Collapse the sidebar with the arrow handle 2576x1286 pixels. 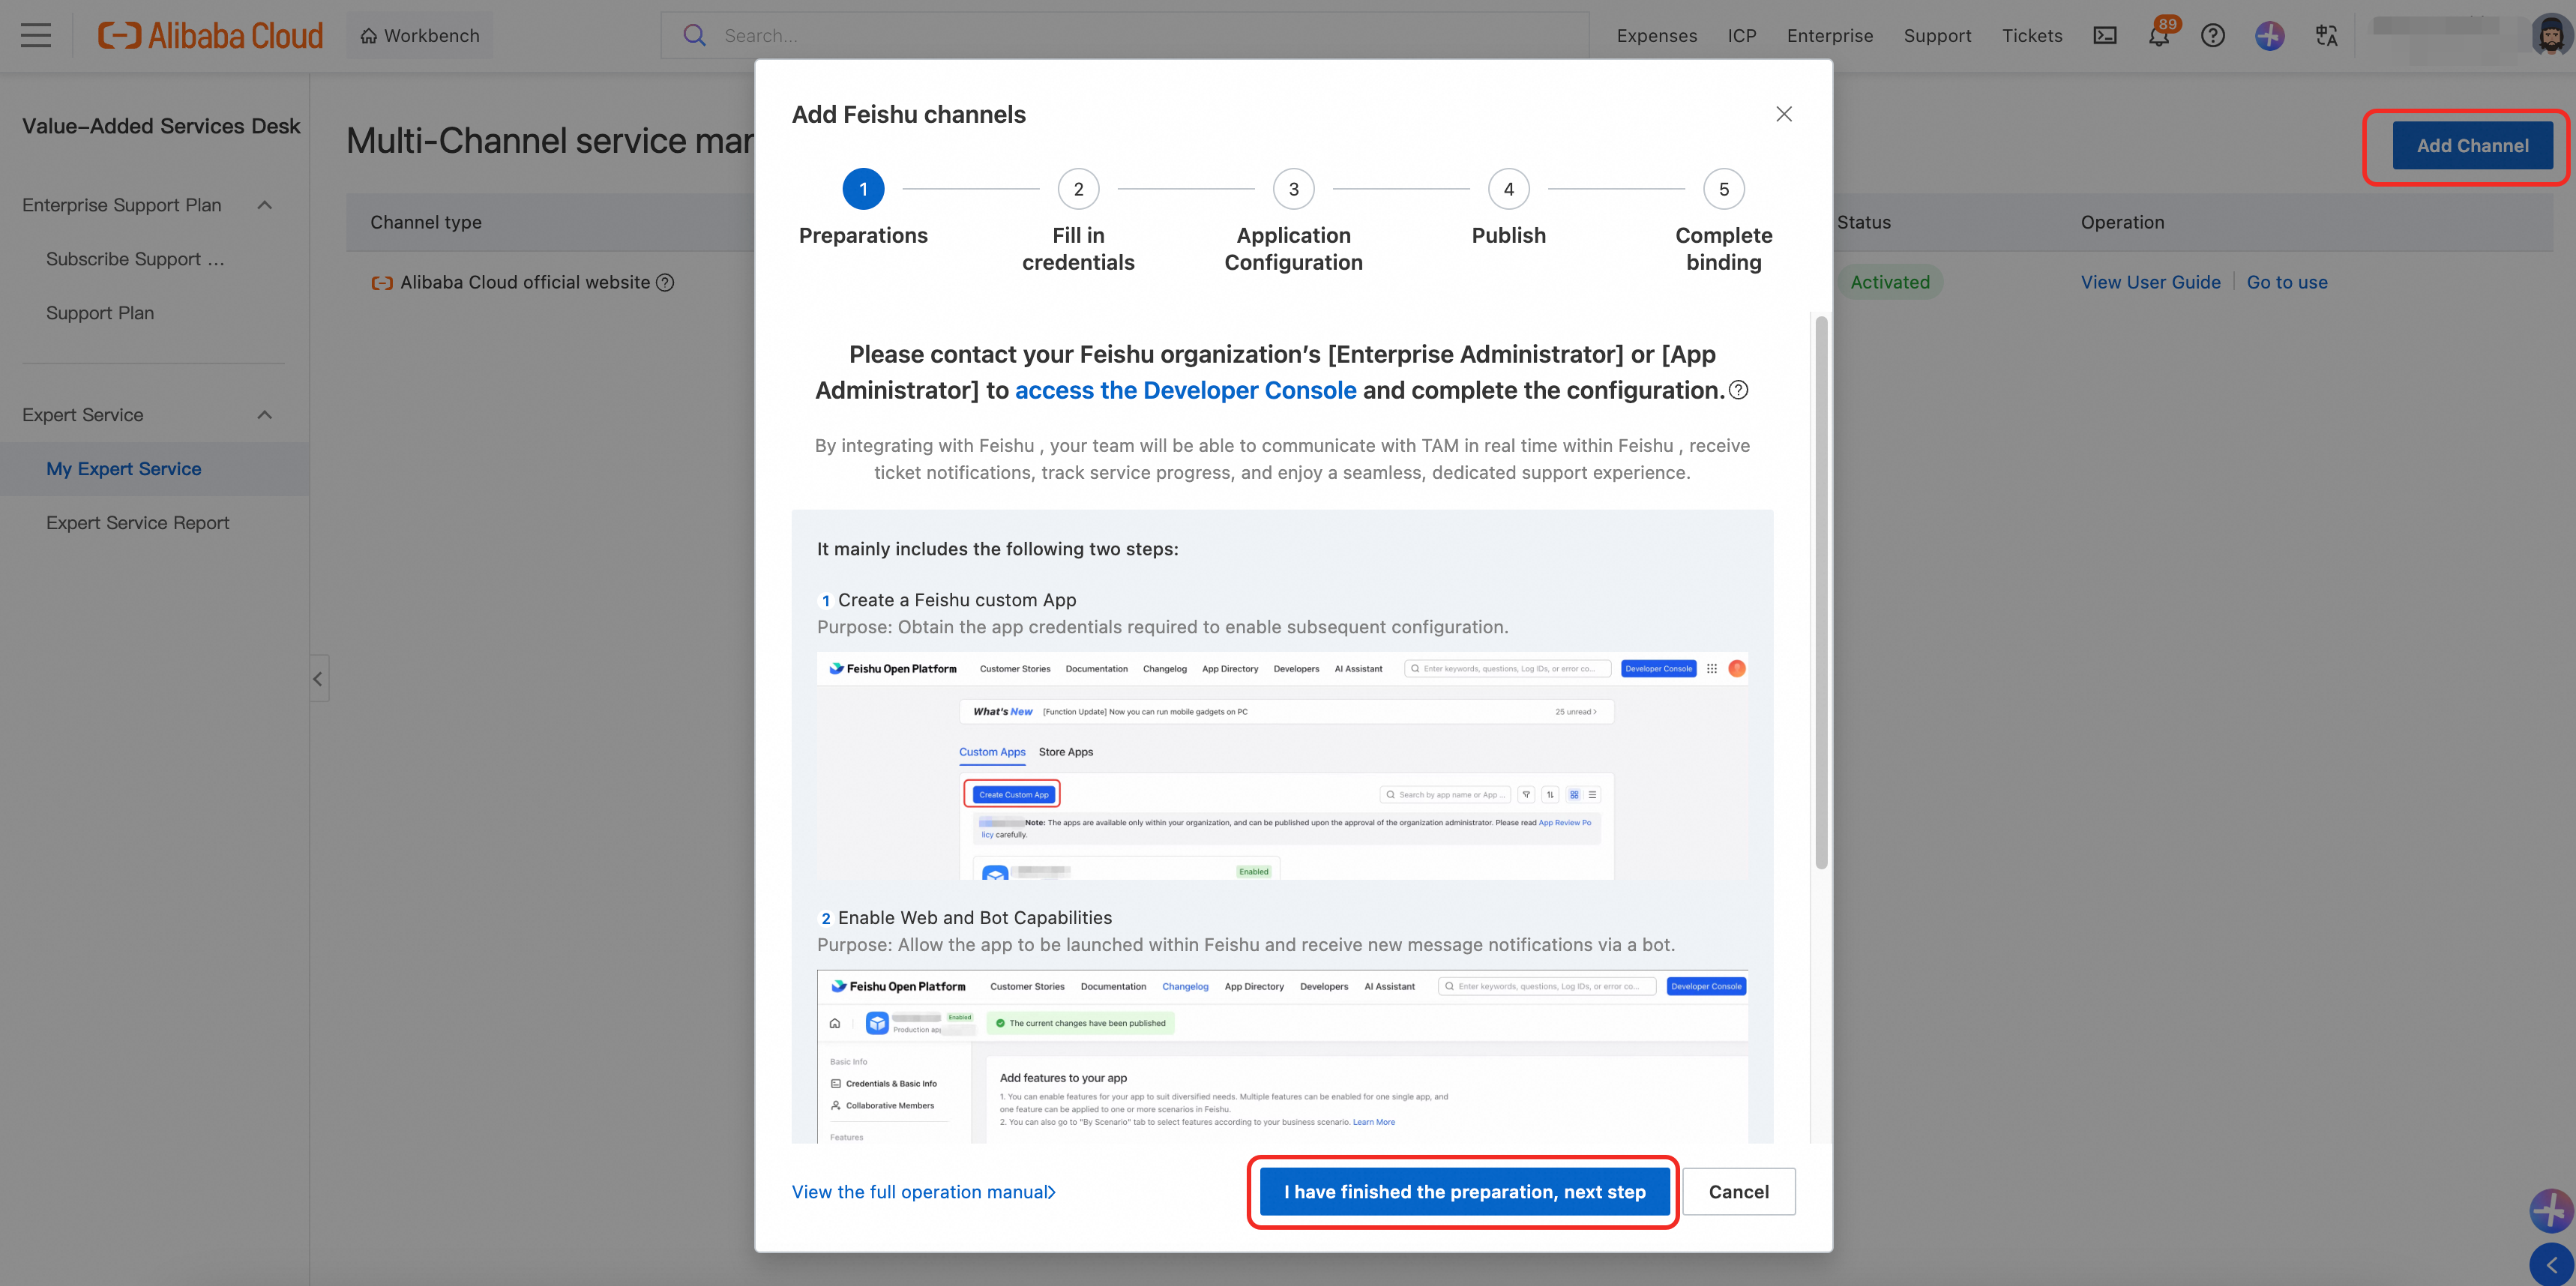tap(319, 680)
